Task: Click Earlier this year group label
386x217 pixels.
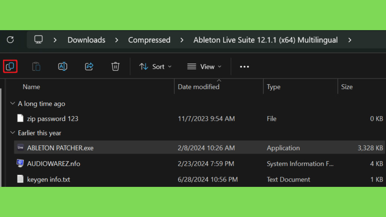Action: click(39, 133)
